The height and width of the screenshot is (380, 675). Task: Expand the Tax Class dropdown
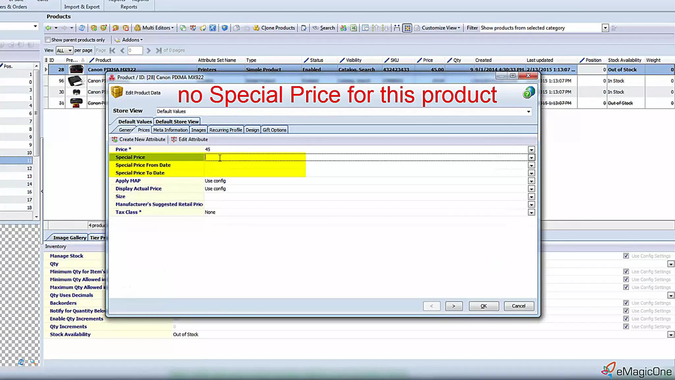click(531, 212)
